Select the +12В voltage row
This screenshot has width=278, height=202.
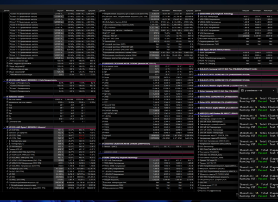pos(146,88)
